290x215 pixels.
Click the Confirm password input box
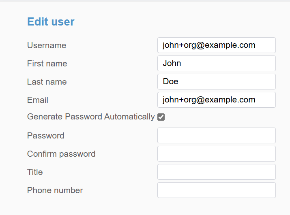pyautogui.click(x=216, y=154)
